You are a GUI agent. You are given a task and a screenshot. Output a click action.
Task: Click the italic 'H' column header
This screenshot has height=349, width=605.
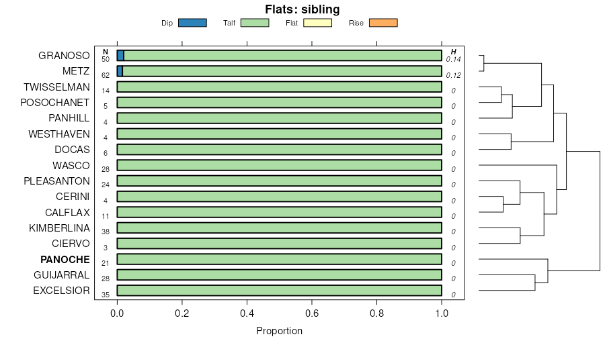454,52
